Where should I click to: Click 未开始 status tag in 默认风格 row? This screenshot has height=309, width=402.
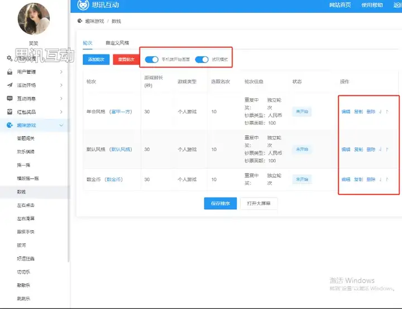click(x=302, y=149)
